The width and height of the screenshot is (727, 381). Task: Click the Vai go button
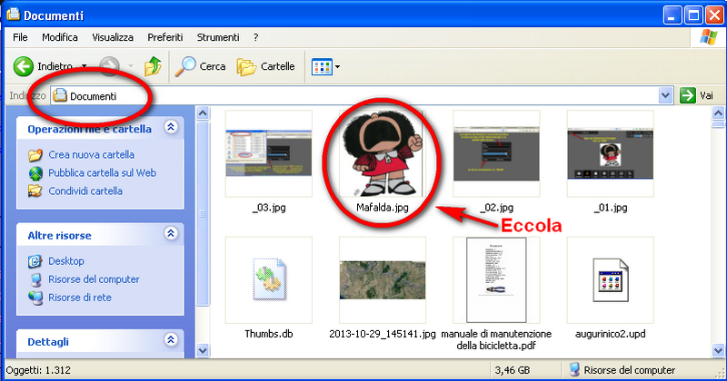coord(696,96)
